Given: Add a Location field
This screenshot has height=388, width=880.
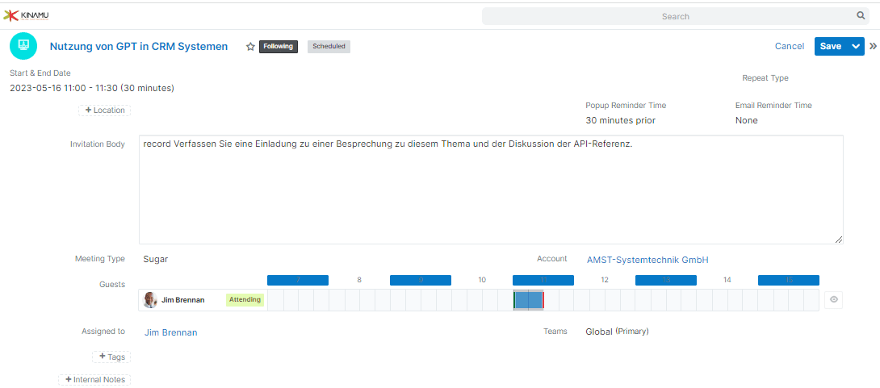Looking at the screenshot, I should click(104, 111).
